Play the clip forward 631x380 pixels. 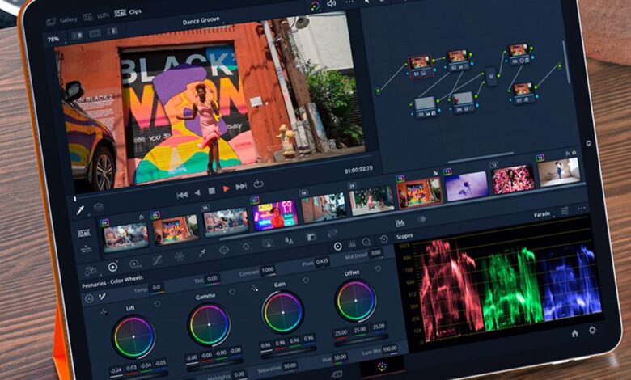(226, 188)
